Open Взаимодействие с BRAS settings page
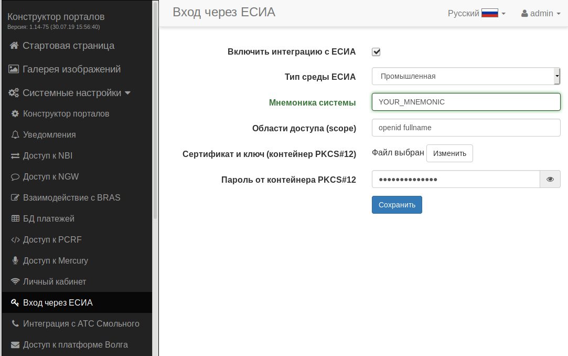The width and height of the screenshot is (568, 356). coord(72,198)
